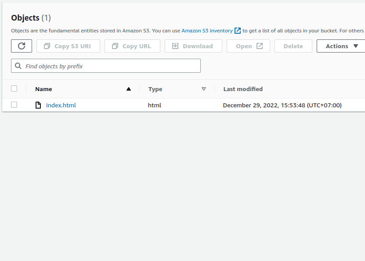
Task: Check the index.html row checkbox
Action: tap(14, 105)
